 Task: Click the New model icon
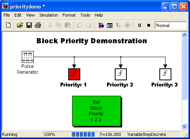[9, 25]
